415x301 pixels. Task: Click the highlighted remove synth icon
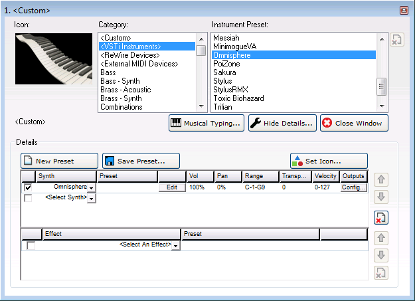tap(381, 217)
